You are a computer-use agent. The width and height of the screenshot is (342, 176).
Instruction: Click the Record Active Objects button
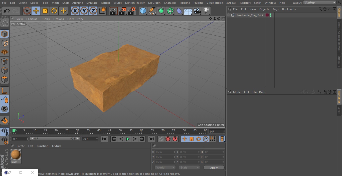(161, 139)
